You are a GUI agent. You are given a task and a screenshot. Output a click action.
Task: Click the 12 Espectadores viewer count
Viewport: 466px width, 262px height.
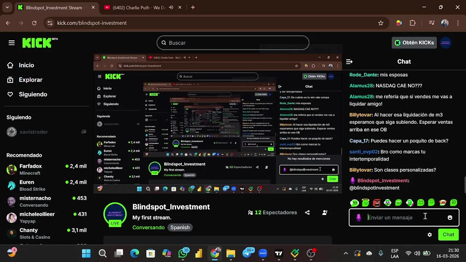click(272, 213)
